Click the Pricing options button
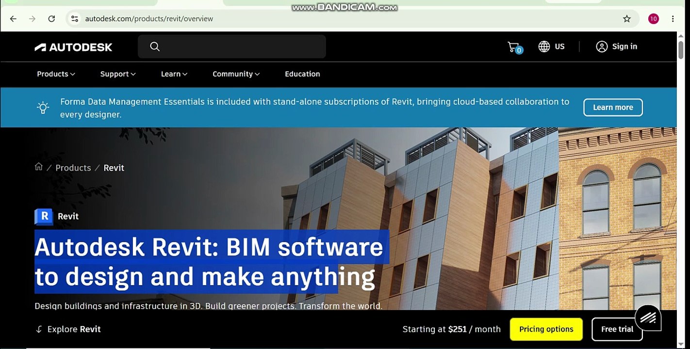The height and width of the screenshot is (349, 690). [546, 329]
